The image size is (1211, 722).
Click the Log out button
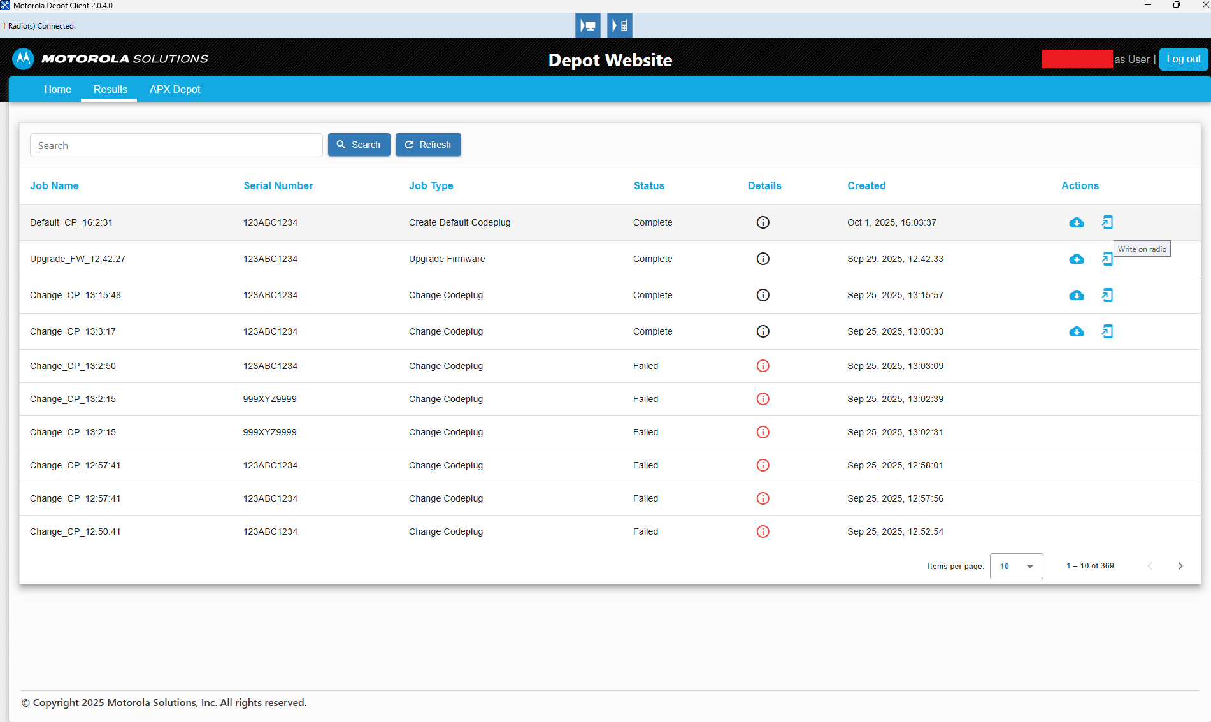point(1183,59)
